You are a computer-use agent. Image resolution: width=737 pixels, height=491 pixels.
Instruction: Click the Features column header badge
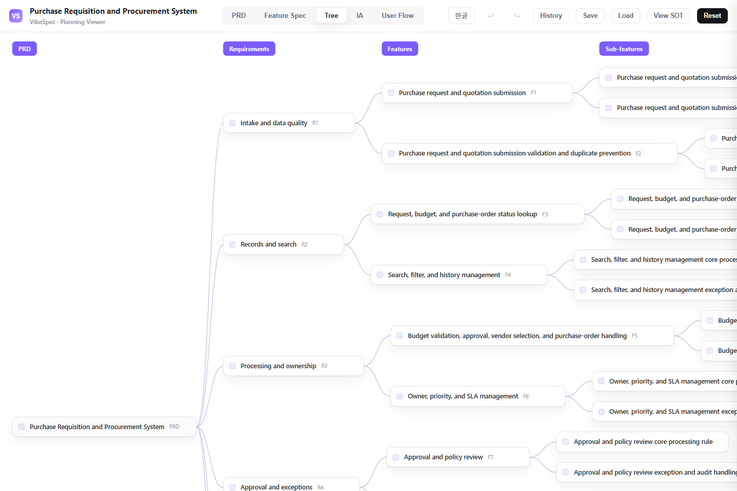point(400,49)
